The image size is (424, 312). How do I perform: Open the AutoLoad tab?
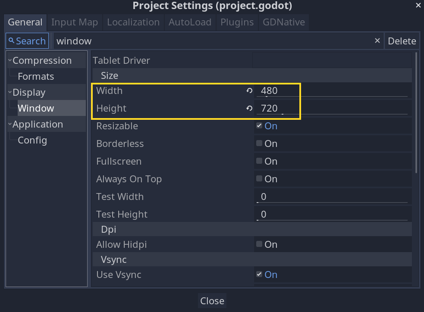coord(190,22)
